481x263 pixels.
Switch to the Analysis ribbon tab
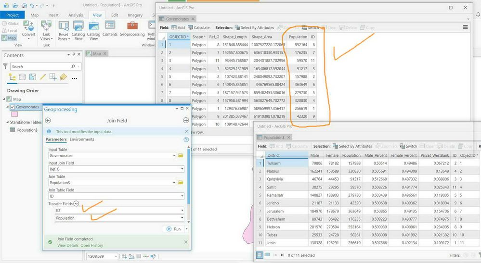tap(76, 15)
